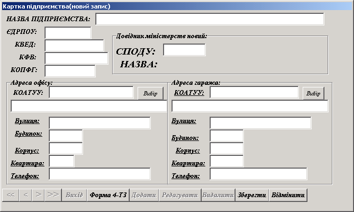The width and height of the screenshot is (354, 212).
Task: Select garage Корпус input field
Action: click(x=226, y=148)
